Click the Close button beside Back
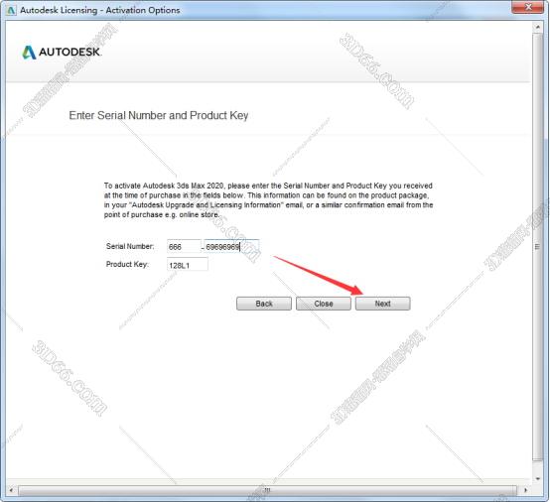Viewport: 550px width, 502px height. (323, 304)
